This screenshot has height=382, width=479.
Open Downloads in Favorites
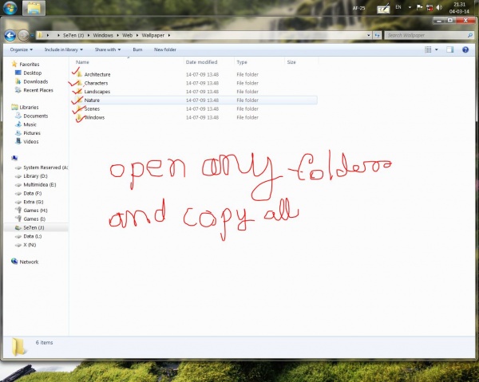[x=35, y=81]
